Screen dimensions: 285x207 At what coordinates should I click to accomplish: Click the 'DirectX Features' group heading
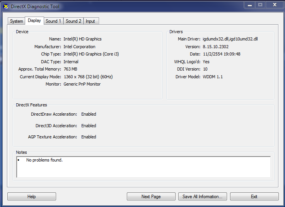point(31,105)
